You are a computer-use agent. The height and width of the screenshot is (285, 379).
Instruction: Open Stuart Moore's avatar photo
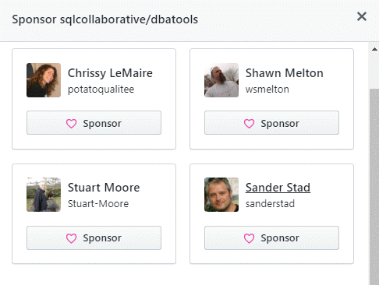44,195
